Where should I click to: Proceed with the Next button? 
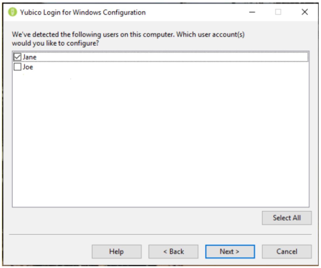(230, 252)
